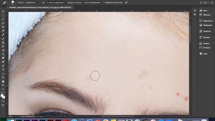The image size is (215, 121).
Task: Open the Библиотеки panel
Action: [206, 21]
